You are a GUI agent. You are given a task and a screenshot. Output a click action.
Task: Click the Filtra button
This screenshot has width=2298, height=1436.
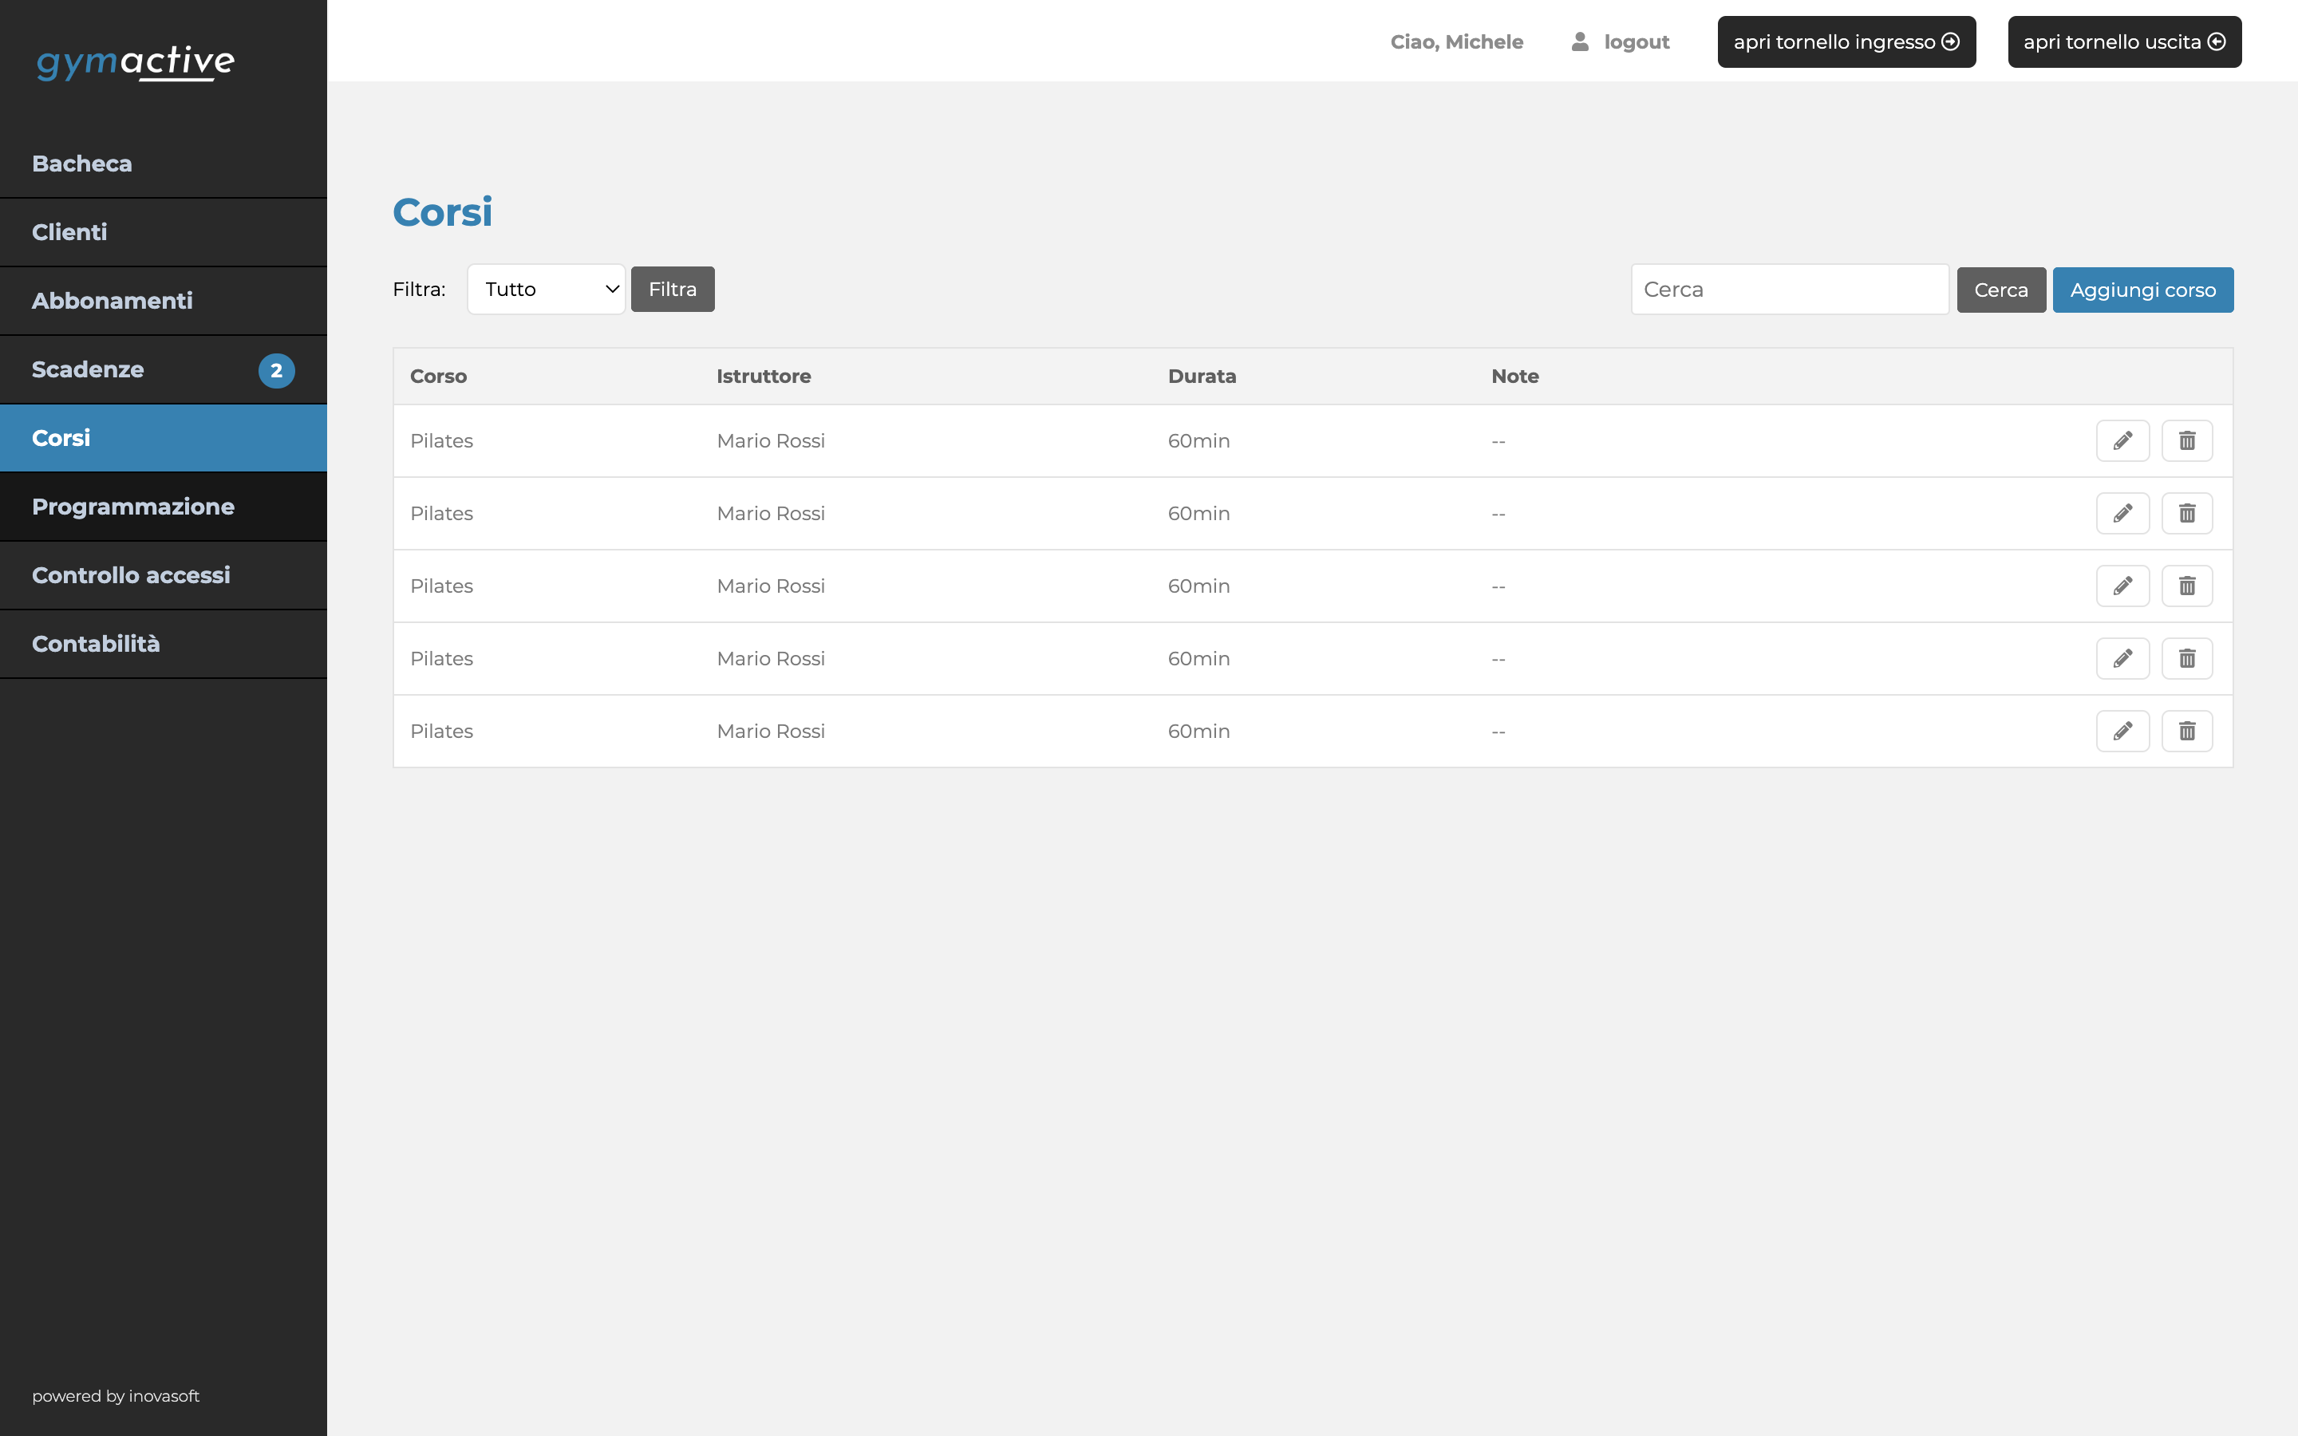coord(673,290)
